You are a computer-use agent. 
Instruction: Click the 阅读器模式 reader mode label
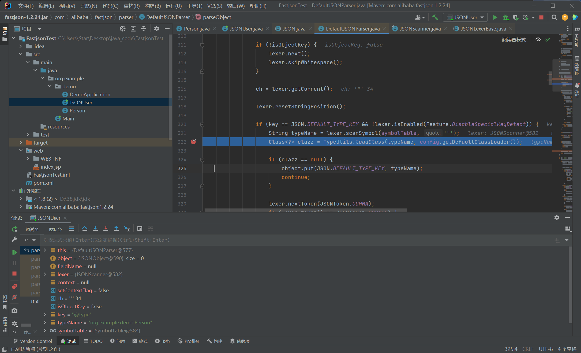coord(514,40)
